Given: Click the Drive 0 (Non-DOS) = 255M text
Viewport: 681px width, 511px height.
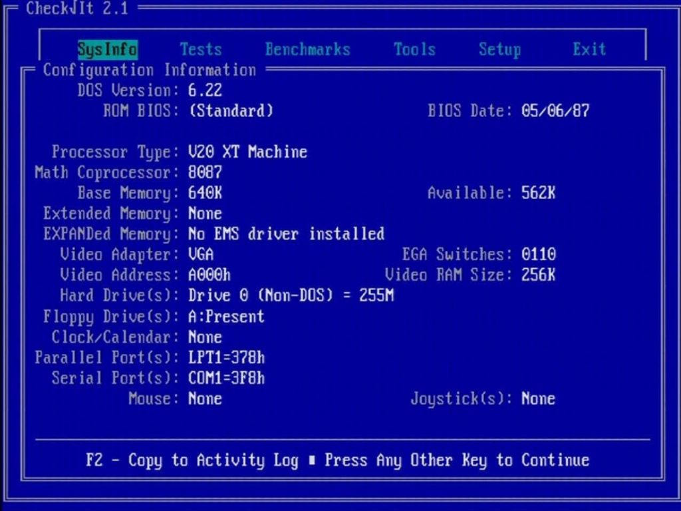Looking at the screenshot, I should (x=291, y=296).
